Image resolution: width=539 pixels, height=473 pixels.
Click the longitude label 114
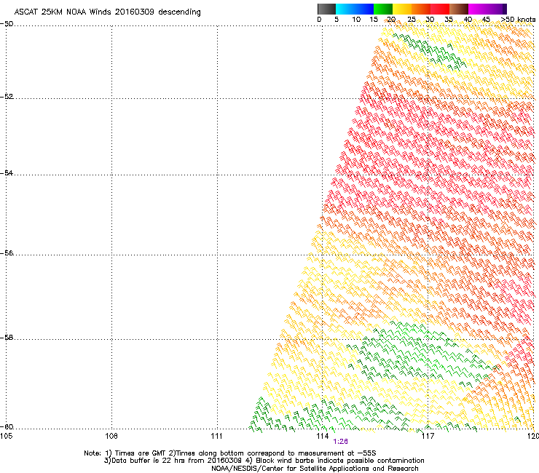click(x=322, y=436)
